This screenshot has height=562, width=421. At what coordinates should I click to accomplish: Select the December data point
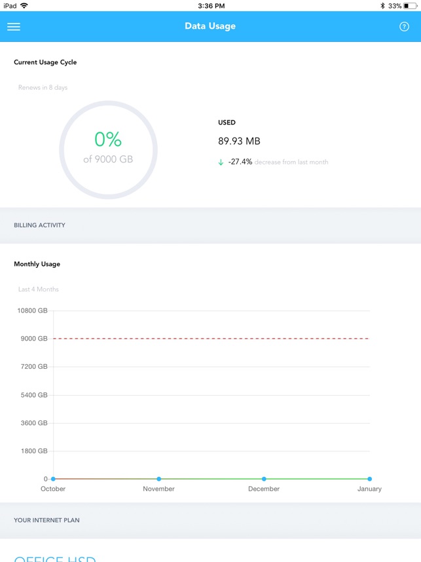click(264, 479)
